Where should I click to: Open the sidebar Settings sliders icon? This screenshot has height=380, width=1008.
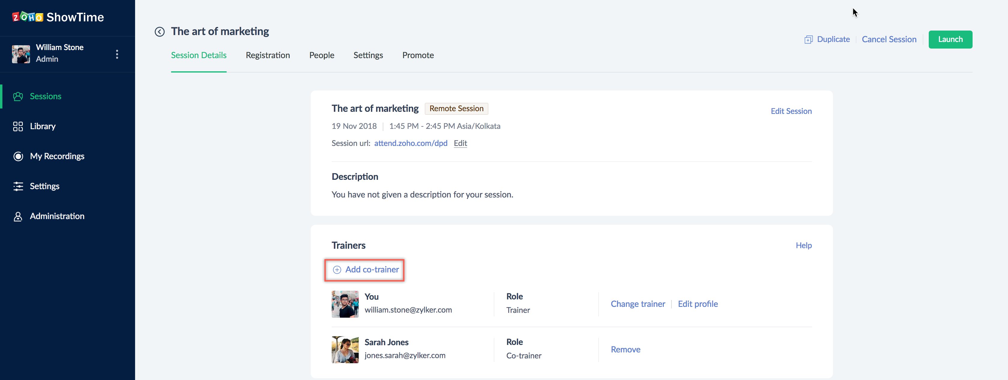click(x=18, y=186)
